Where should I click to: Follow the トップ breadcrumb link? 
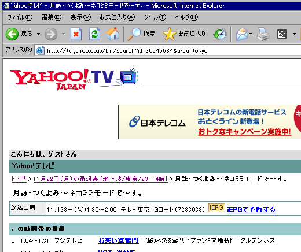[19, 179]
